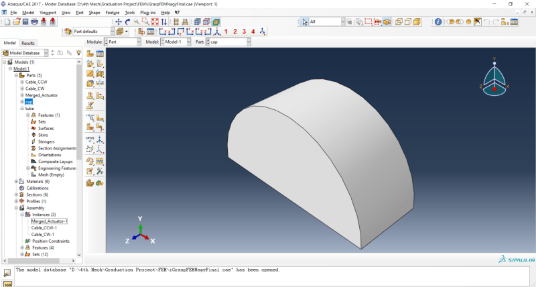The image size is (536, 287).
Task: Save the model database with floppy icon
Action: point(25,22)
